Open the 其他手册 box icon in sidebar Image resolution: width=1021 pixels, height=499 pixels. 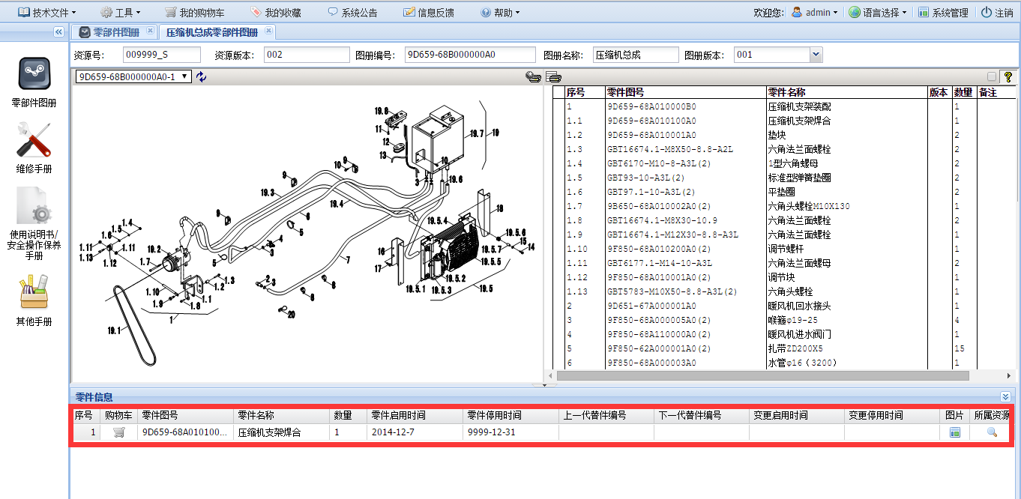tap(34, 292)
